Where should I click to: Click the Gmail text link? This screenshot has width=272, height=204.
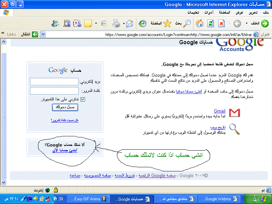(219, 111)
